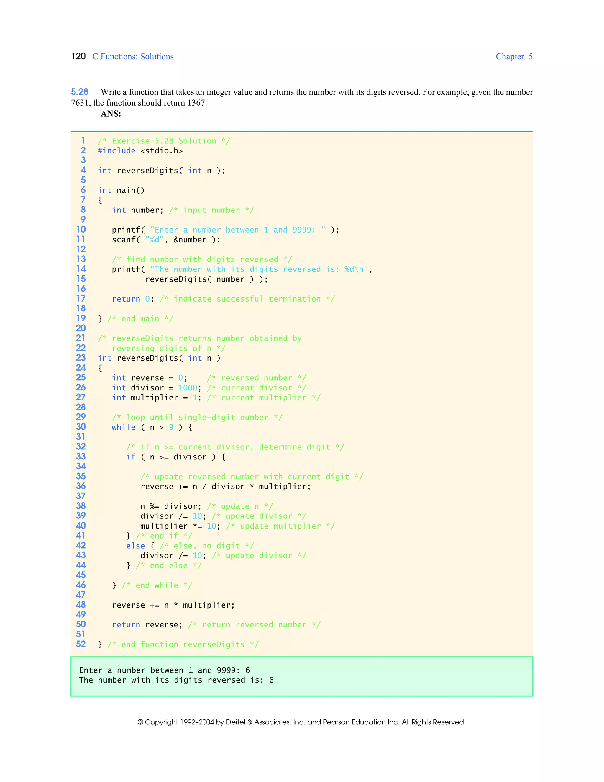Click the 'Chapter 5' header text

click(514, 57)
